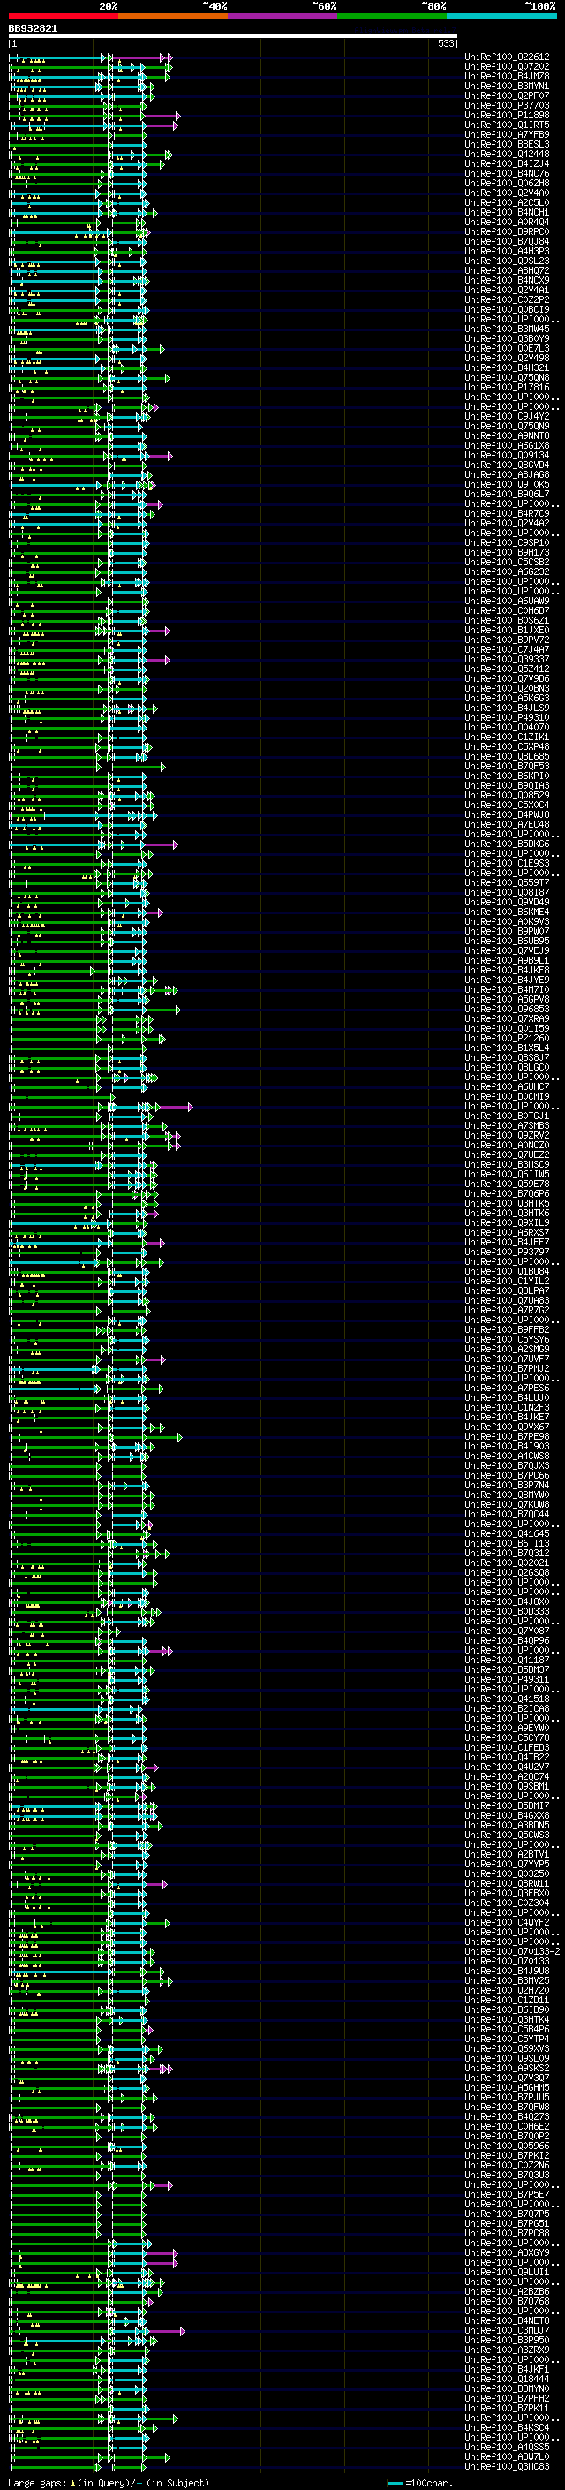Screen dimensions: 565x2490
Task: Select the query label BB932821
Action: click(33, 29)
